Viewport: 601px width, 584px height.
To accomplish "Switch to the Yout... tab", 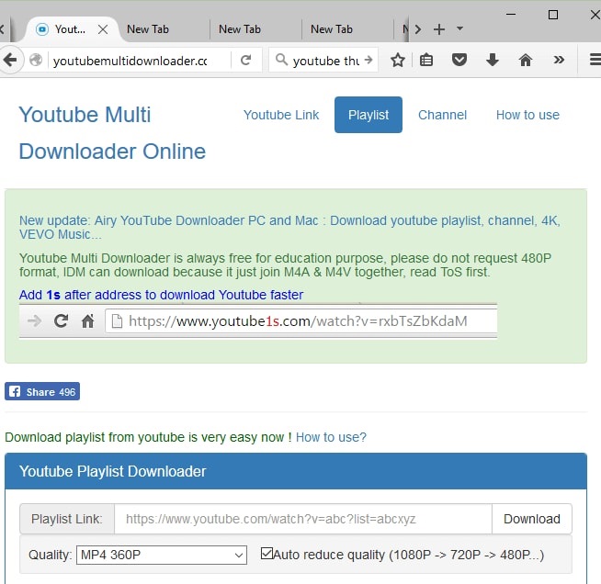I will coord(70,29).
